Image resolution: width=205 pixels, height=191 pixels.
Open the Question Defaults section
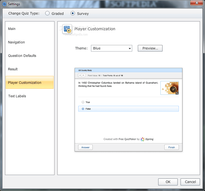29,56
